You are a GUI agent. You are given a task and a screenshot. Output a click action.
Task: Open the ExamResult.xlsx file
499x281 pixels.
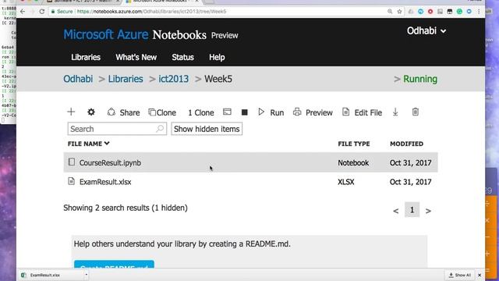105,182
